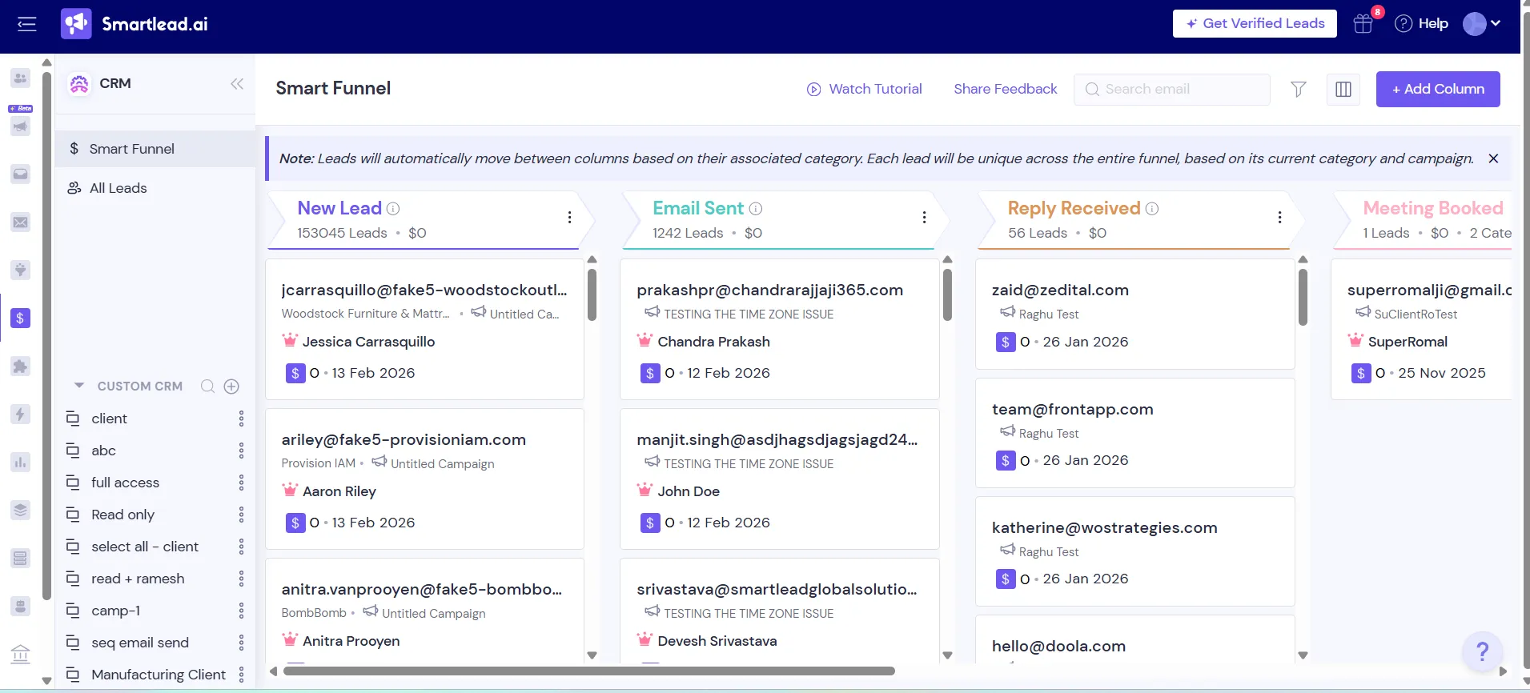Open the integrations puzzle icon

(20, 367)
